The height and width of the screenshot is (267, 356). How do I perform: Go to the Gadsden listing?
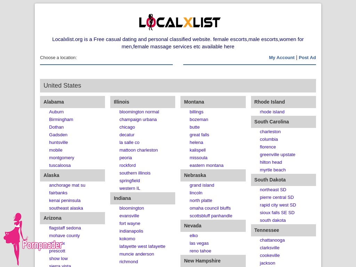click(x=58, y=135)
